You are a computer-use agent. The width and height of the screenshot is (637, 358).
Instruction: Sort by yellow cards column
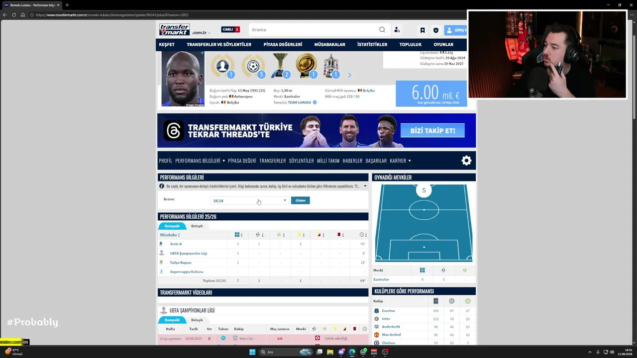(301, 235)
